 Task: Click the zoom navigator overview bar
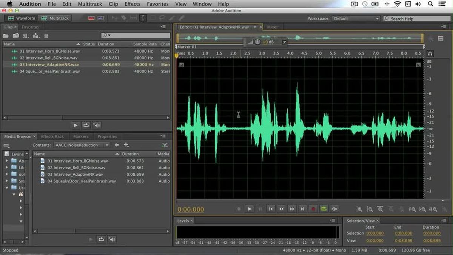point(300,38)
